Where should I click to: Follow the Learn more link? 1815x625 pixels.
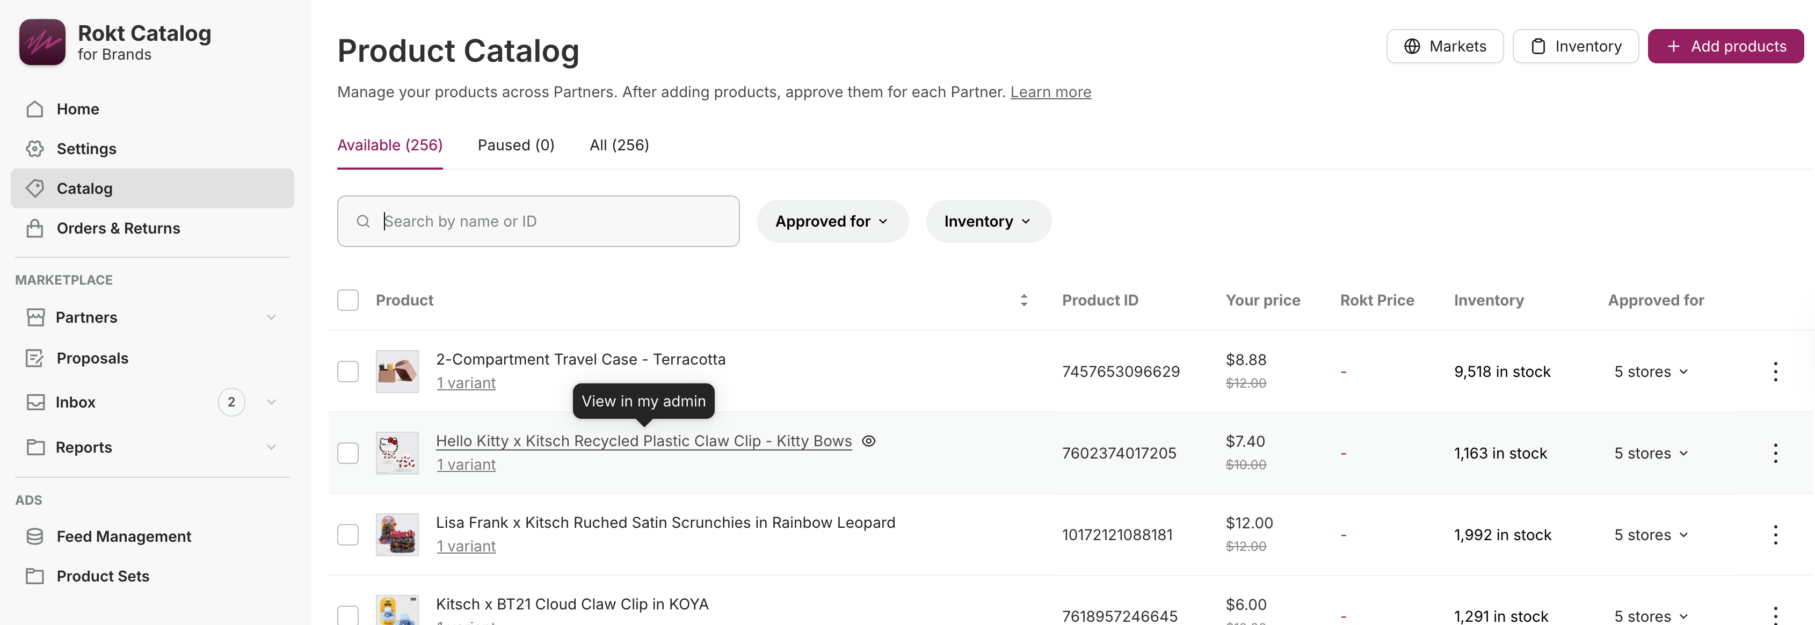coord(1050,92)
